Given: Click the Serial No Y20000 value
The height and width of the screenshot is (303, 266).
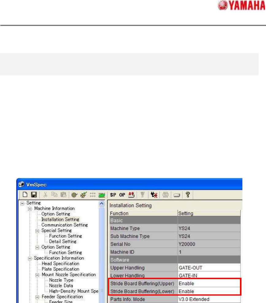Looking at the screenshot, I should point(209,244).
